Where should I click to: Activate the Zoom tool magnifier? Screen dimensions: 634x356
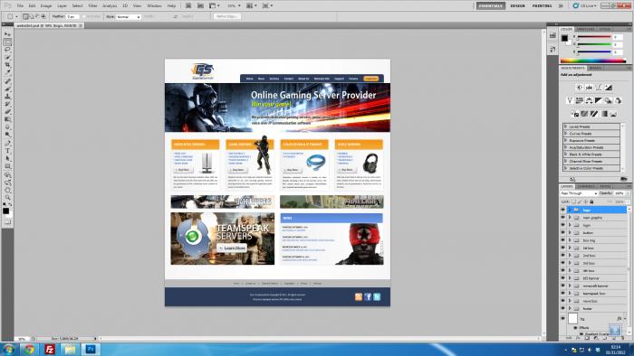coord(7,198)
